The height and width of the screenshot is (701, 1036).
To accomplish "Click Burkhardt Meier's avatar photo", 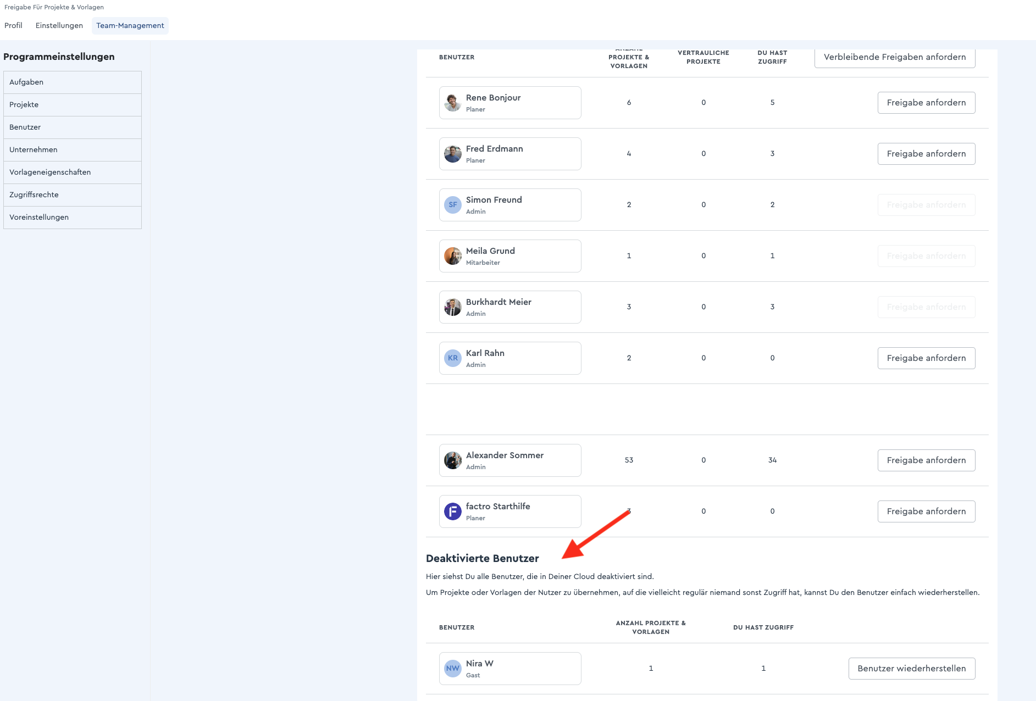I will coord(452,307).
